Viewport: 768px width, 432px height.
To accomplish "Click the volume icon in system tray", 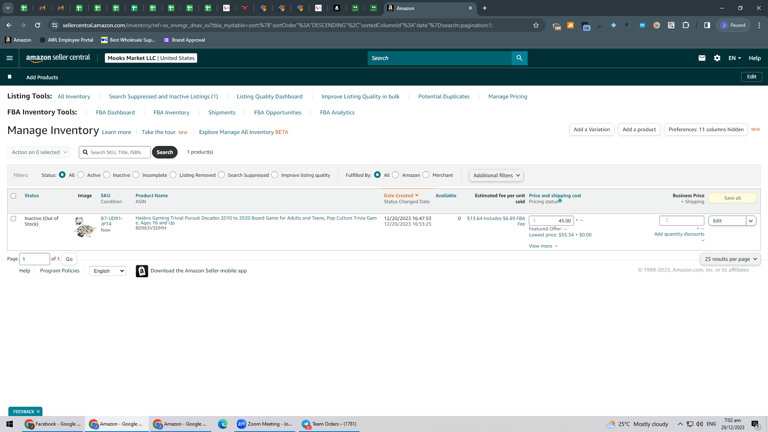I will [700, 424].
